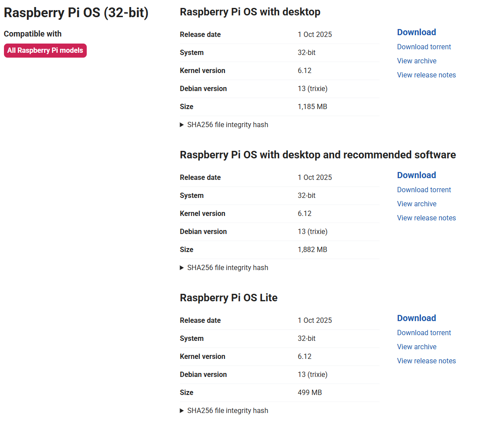Open Download torrent for OS with desktop
Viewport: 479px width, 424px height.
(x=424, y=47)
